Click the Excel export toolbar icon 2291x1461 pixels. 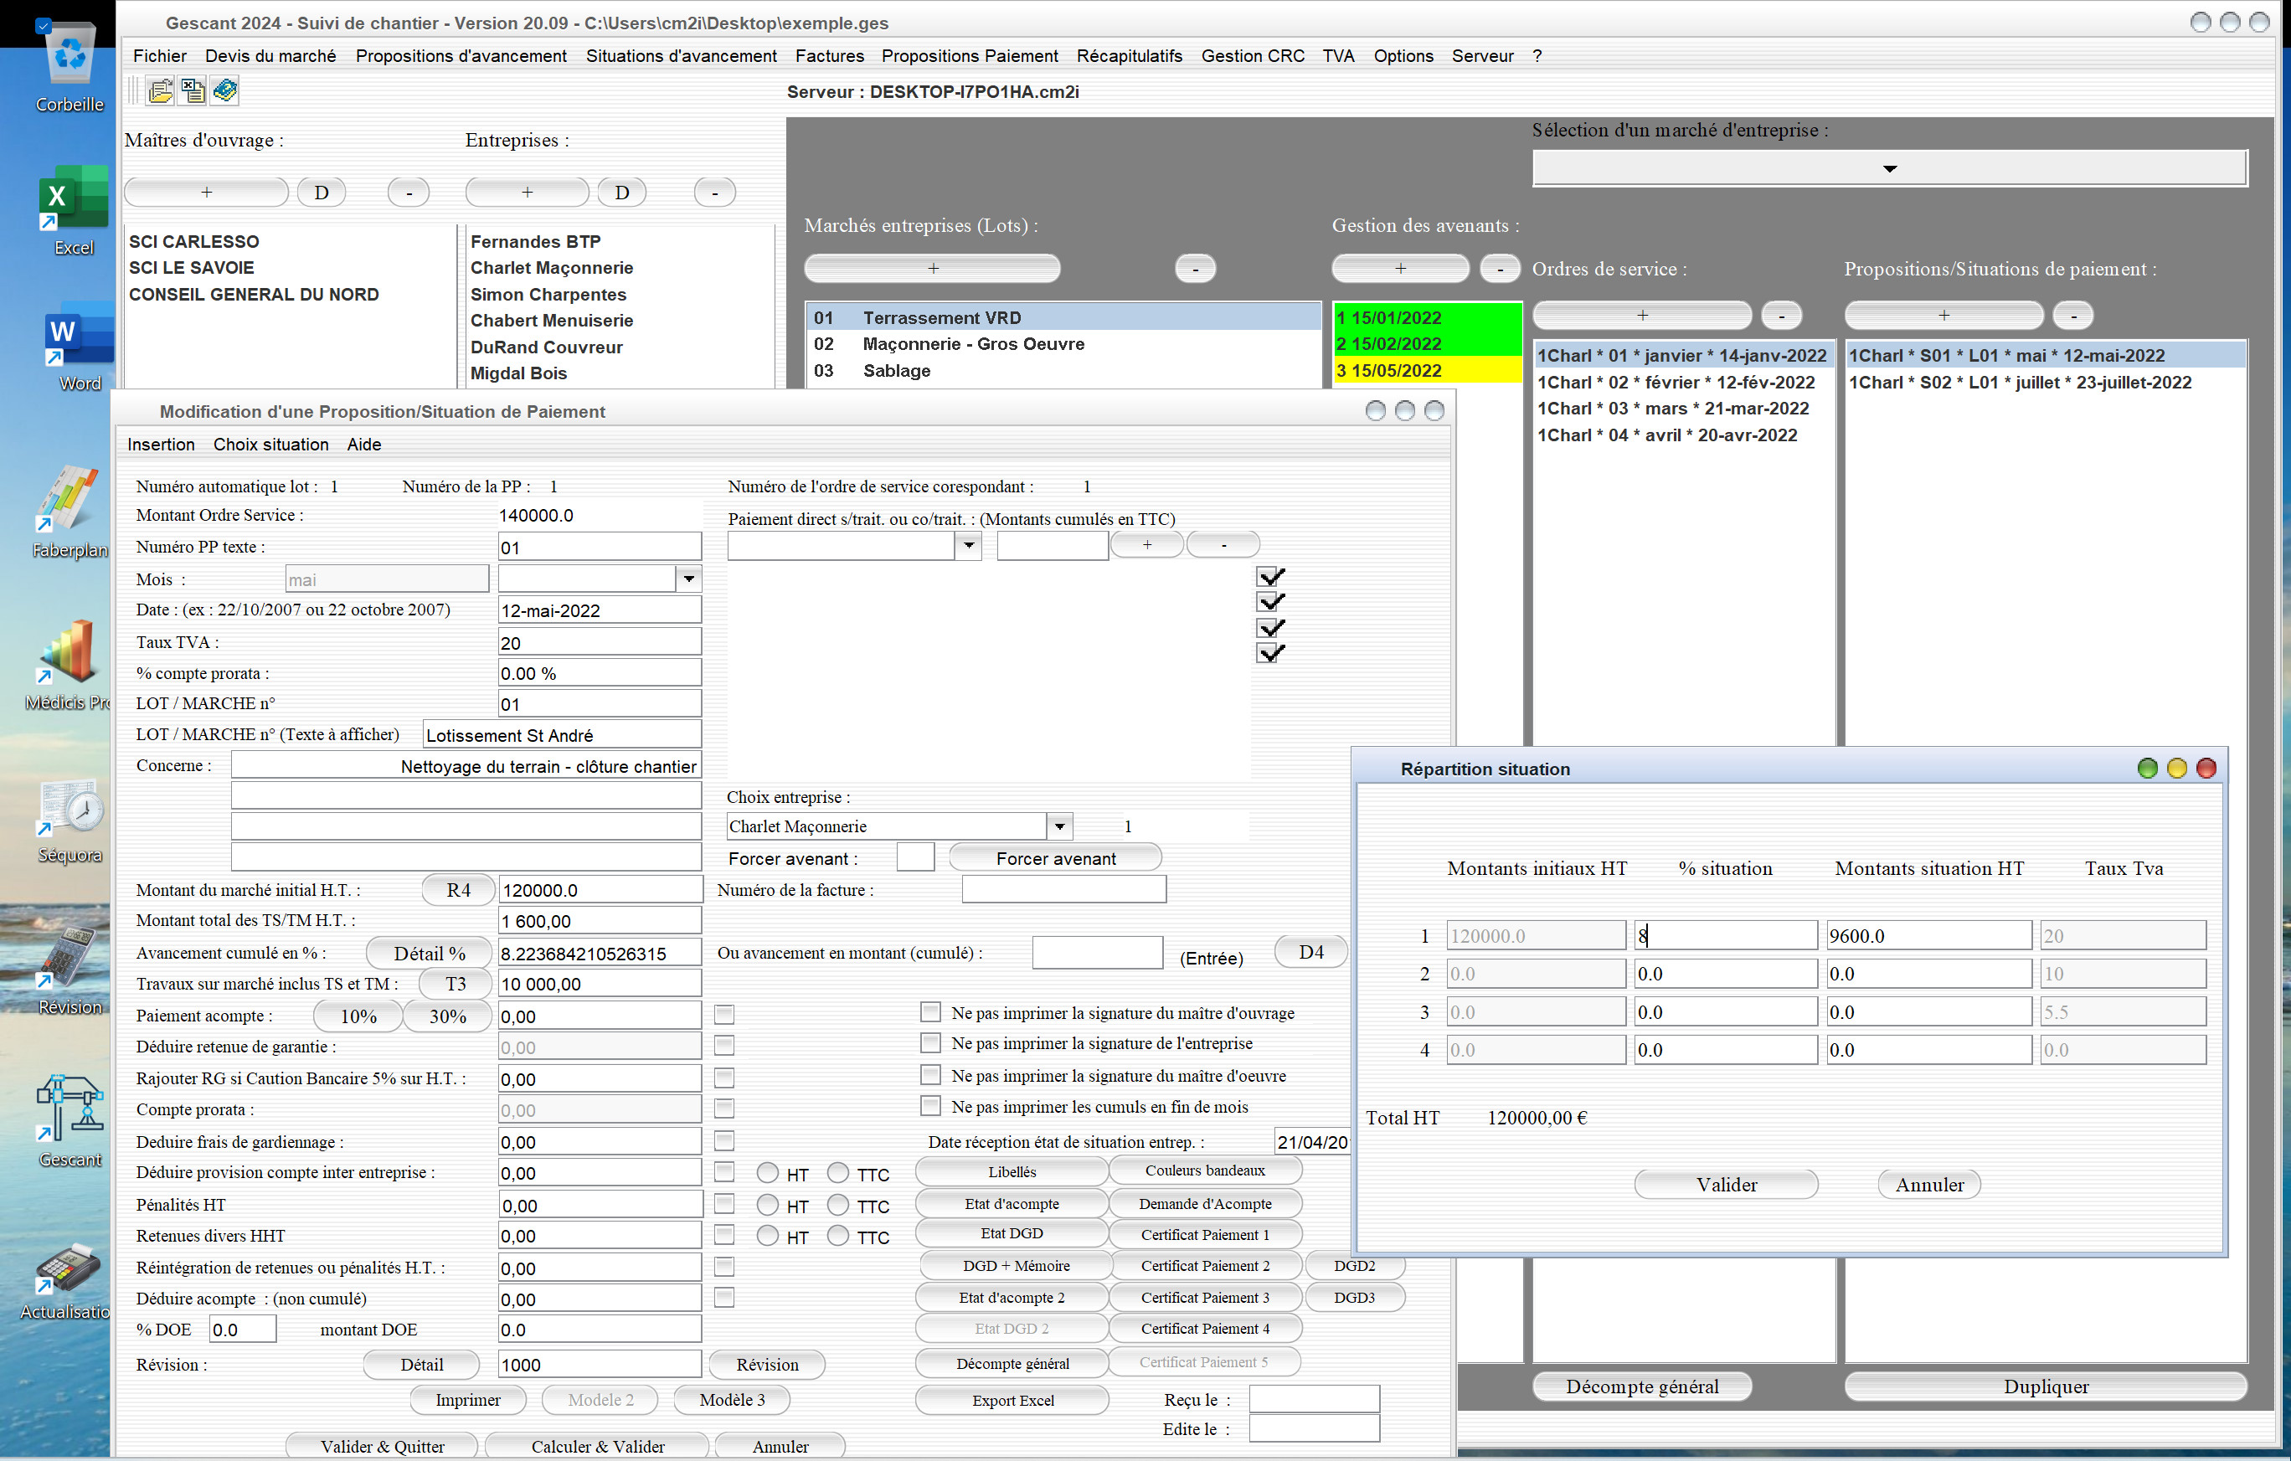coord(193,91)
